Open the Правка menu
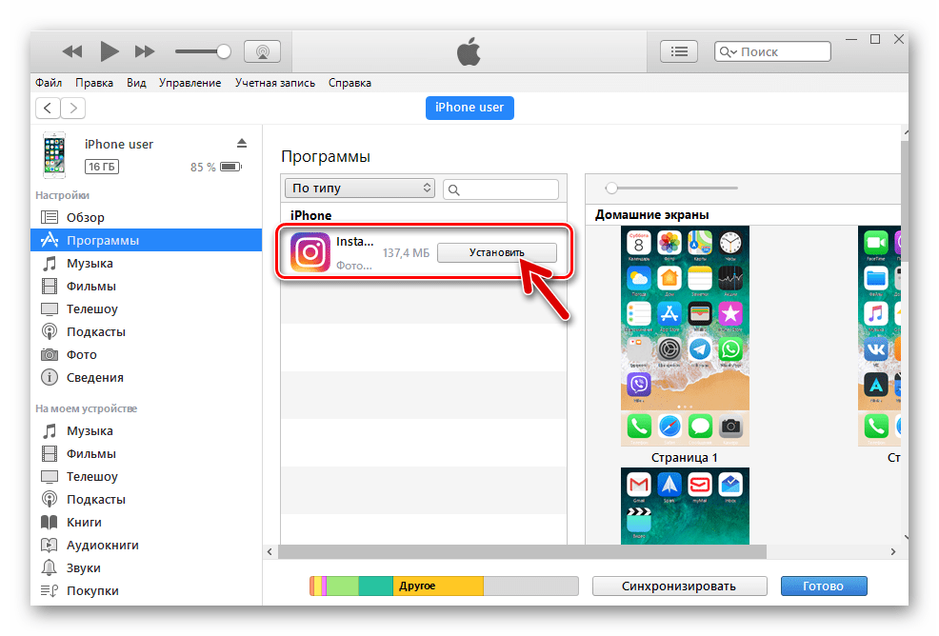This screenshot has width=939, height=636. (x=94, y=83)
